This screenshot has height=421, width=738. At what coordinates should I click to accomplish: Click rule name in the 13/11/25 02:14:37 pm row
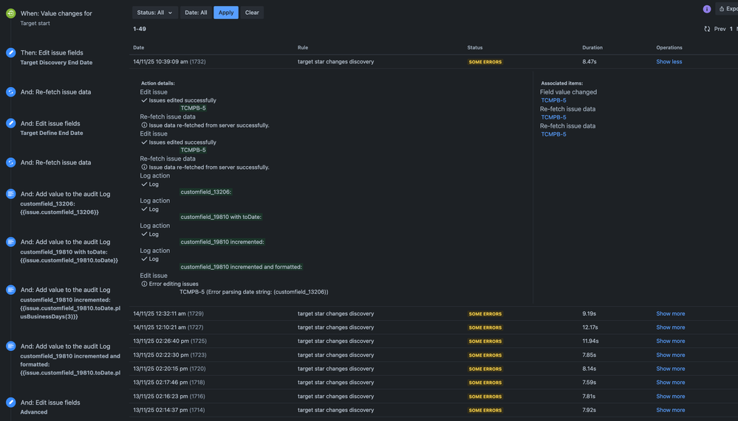[335, 410]
